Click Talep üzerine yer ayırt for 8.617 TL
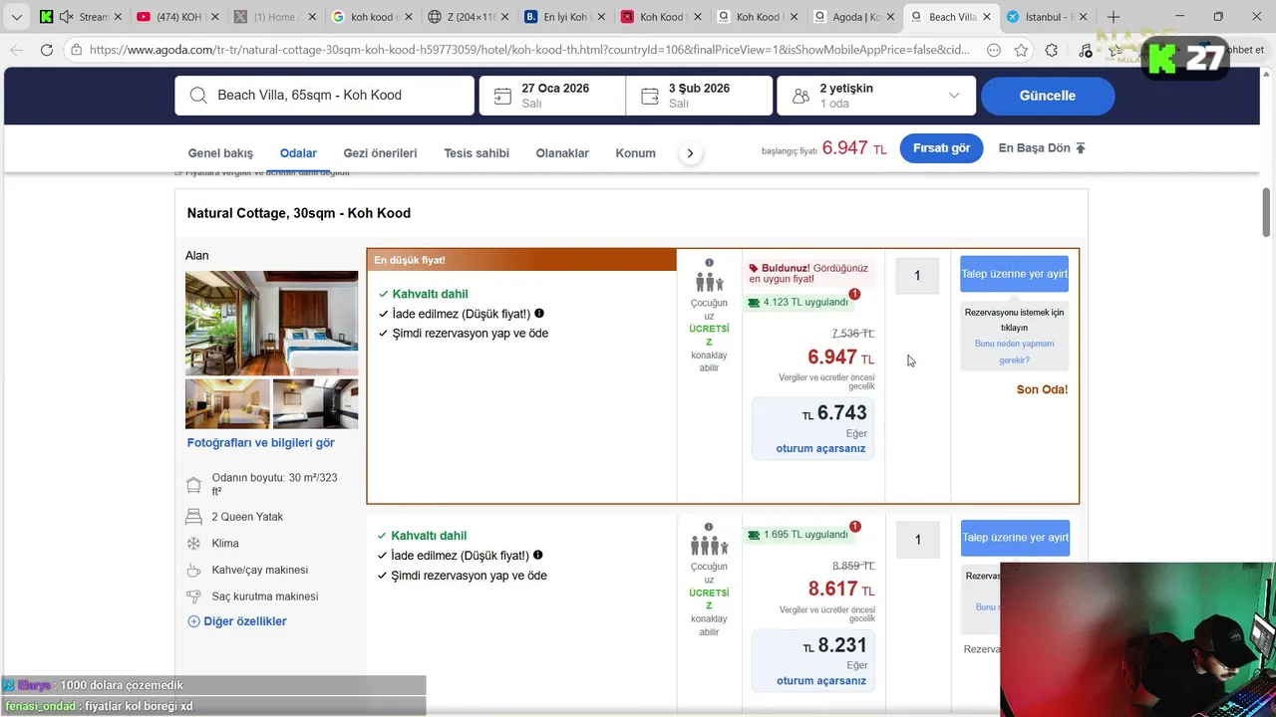 pos(1015,538)
